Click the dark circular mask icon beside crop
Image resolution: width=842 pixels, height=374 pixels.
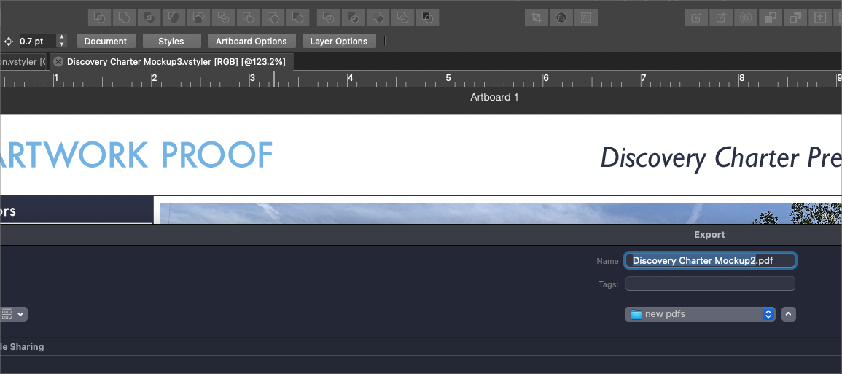561,17
